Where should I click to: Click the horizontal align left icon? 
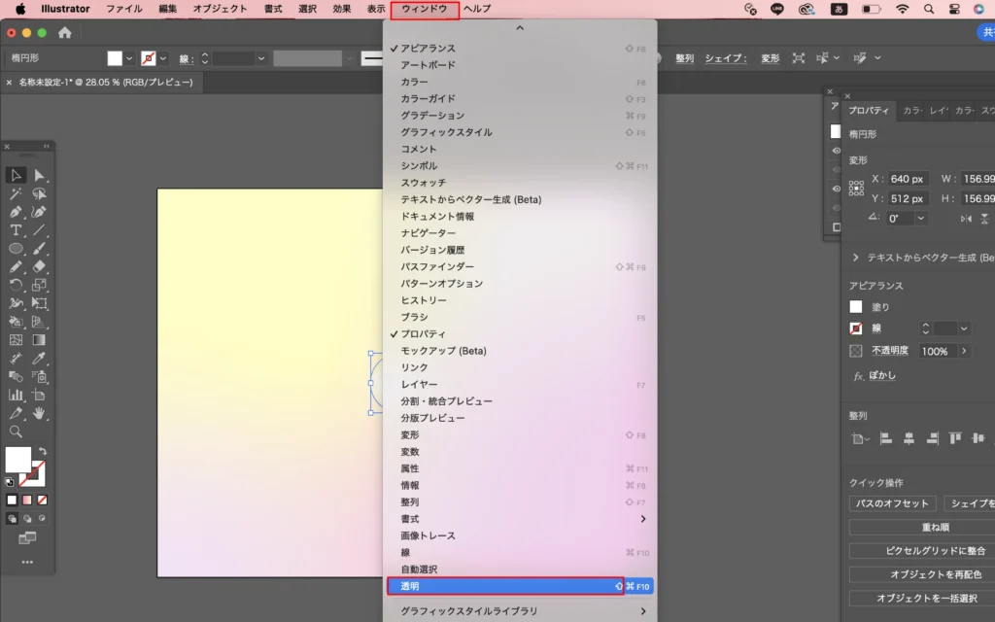coord(886,438)
